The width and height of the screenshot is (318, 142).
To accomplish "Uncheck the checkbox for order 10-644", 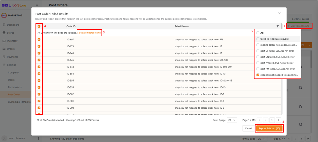I will point(39,67).
